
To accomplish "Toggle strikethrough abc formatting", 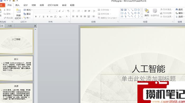I will pyautogui.click(x=51, y=17).
